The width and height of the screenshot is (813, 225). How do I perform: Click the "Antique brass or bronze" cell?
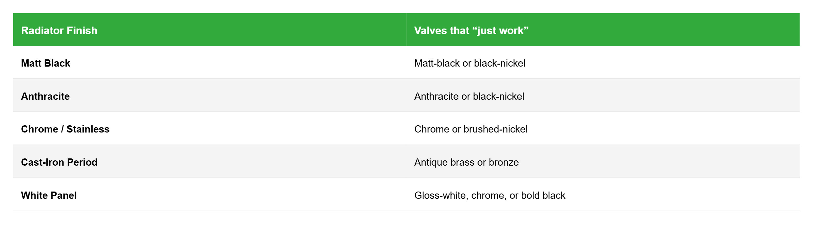(x=466, y=162)
